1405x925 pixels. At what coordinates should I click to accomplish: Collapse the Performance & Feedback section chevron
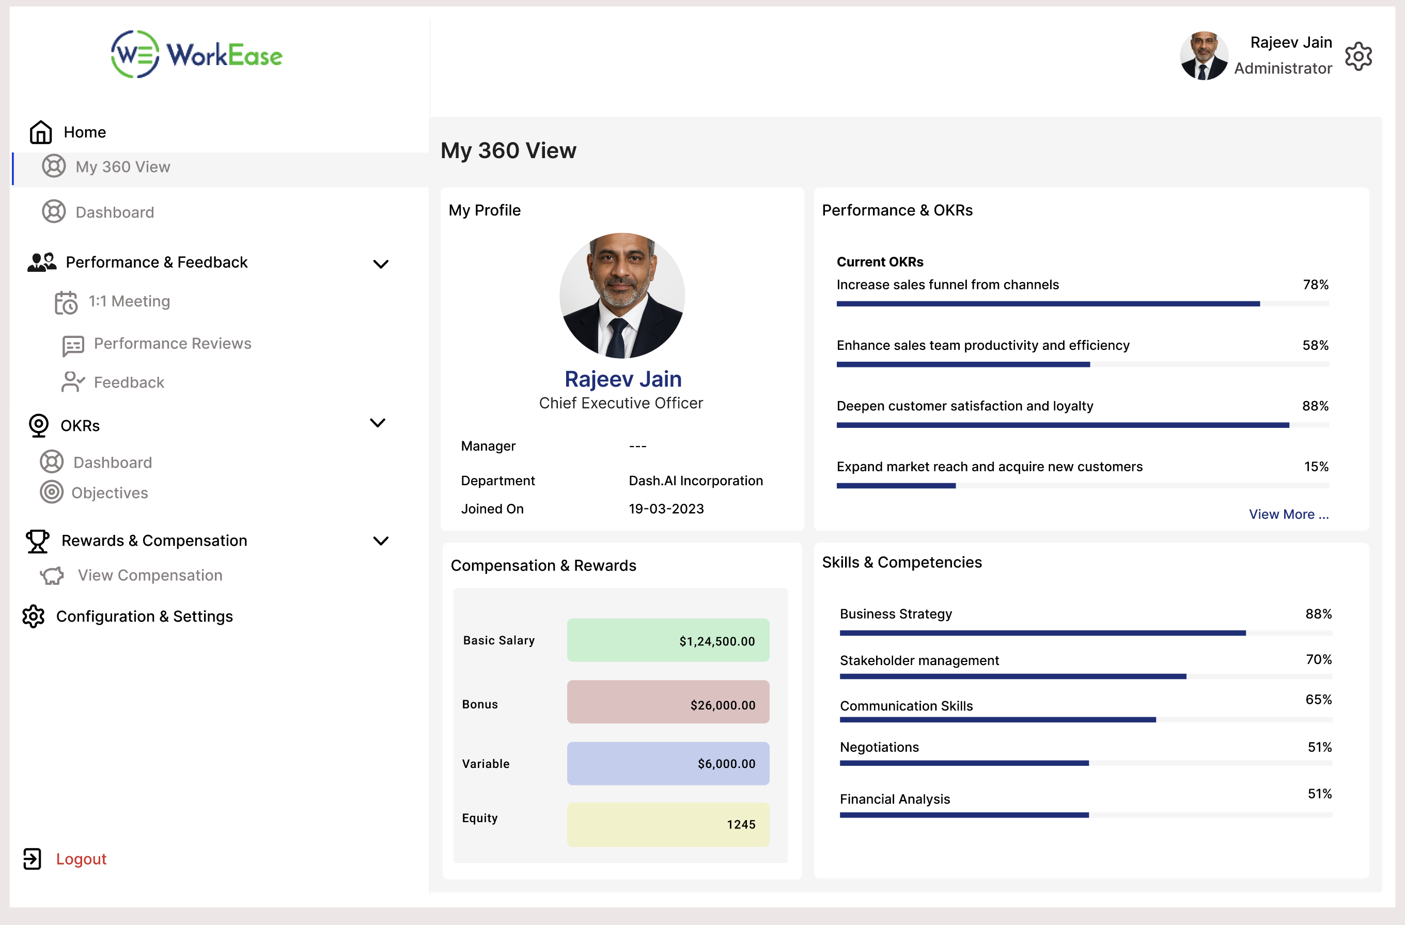pyautogui.click(x=381, y=264)
